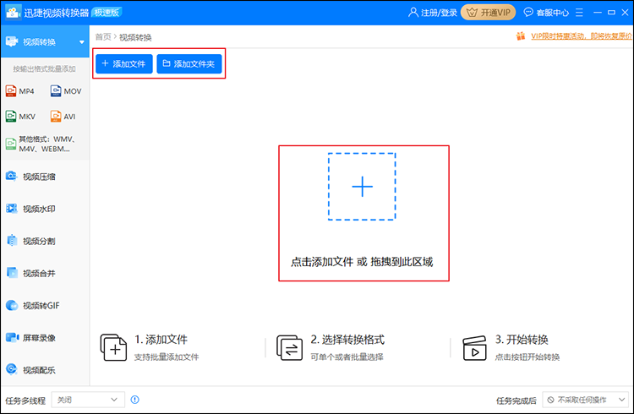
Task: Select the MOV output format
Action: 66,91
